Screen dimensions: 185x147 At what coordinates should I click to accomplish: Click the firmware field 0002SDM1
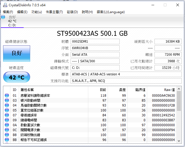click(95, 42)
